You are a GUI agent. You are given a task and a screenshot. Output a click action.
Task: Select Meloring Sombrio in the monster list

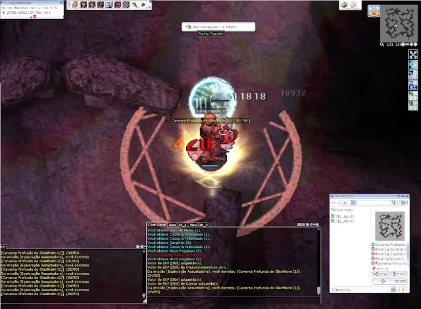(389, 249)
